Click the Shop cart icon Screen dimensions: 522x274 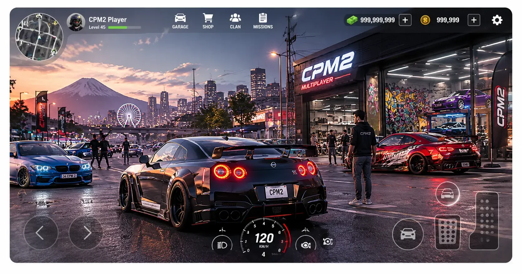coord(208,18)
